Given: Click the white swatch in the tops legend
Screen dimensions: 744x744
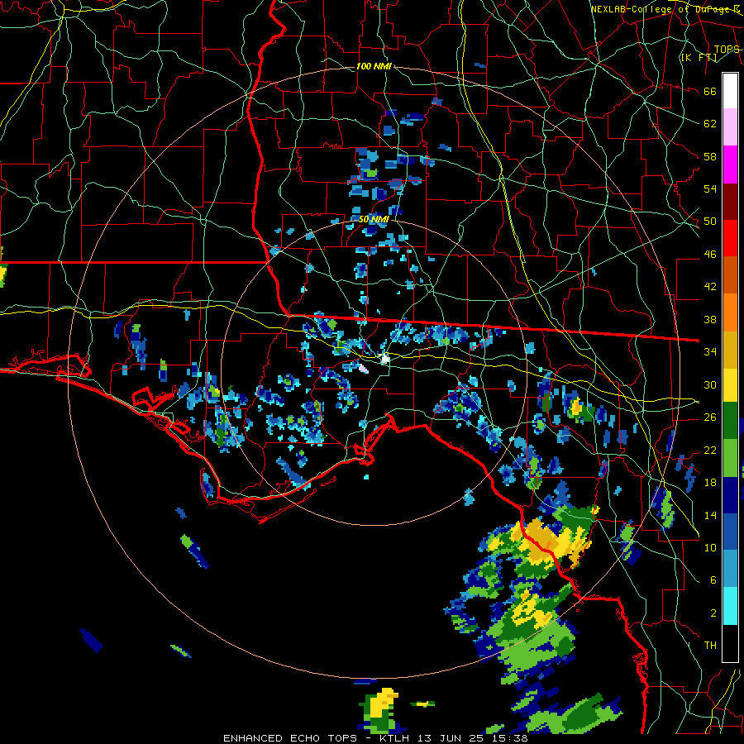Looking at the screenshot, I should click(x=730, y=91).
